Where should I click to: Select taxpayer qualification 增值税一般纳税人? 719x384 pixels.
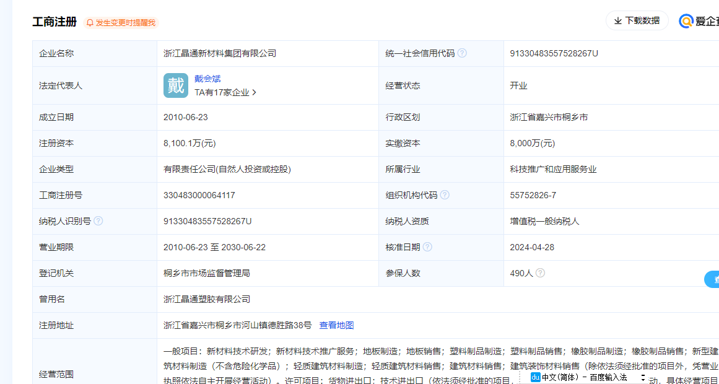[x=545, y=221]
